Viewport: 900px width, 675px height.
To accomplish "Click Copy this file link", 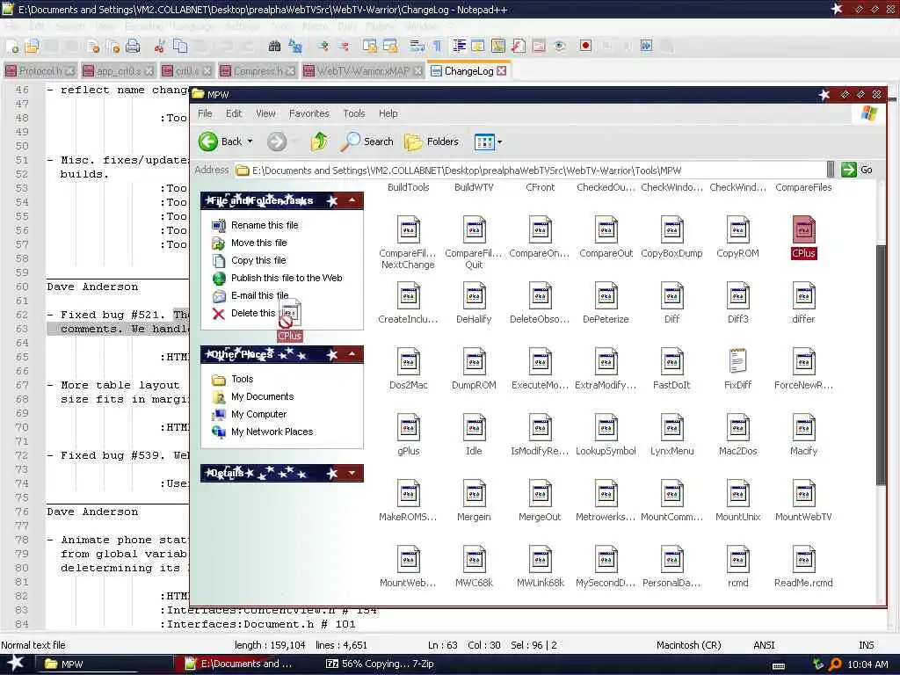I will click(258, 260).
